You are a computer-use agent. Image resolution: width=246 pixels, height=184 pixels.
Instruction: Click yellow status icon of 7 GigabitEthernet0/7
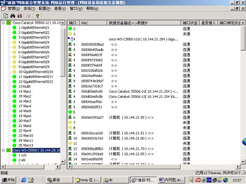pyautogui.click(x=14, y=57)
